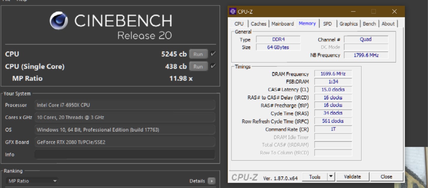Image resolution: width=428 pixels, height=188 pixels.
Task: Open the SPD tab
Action: tap(327, 24)
